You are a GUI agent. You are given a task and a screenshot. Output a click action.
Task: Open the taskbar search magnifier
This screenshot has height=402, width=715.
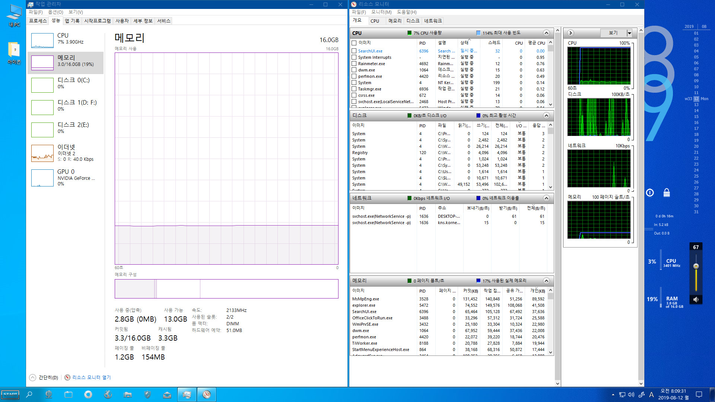(x=29, y=395)
